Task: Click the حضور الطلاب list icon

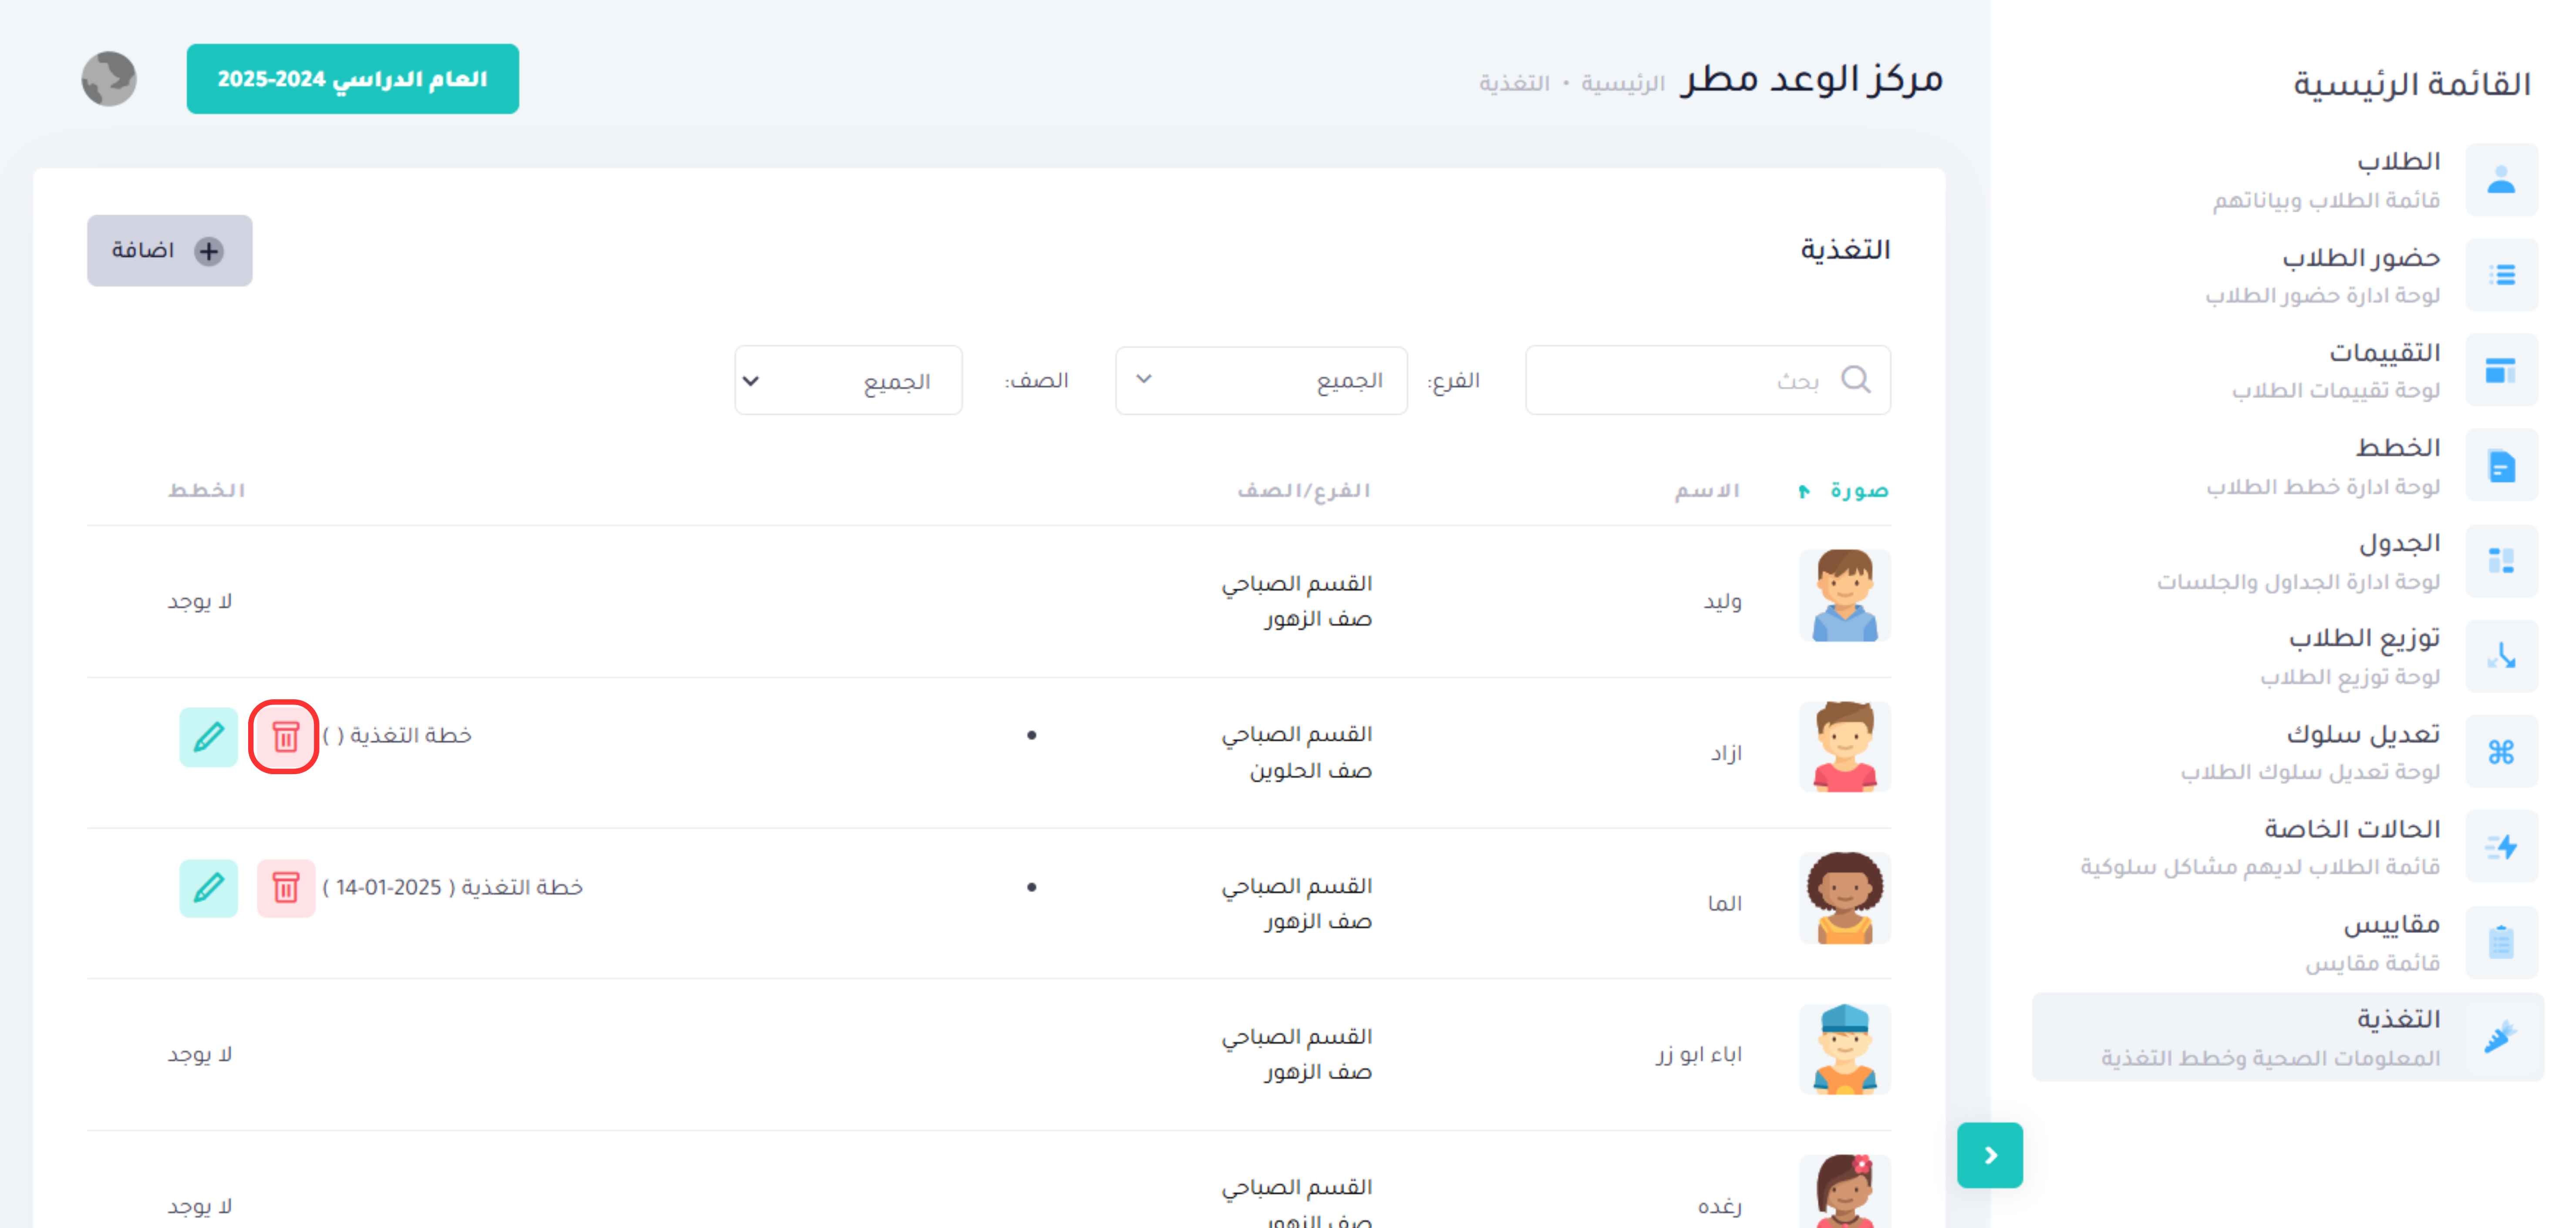Action: click(2501, 275)
